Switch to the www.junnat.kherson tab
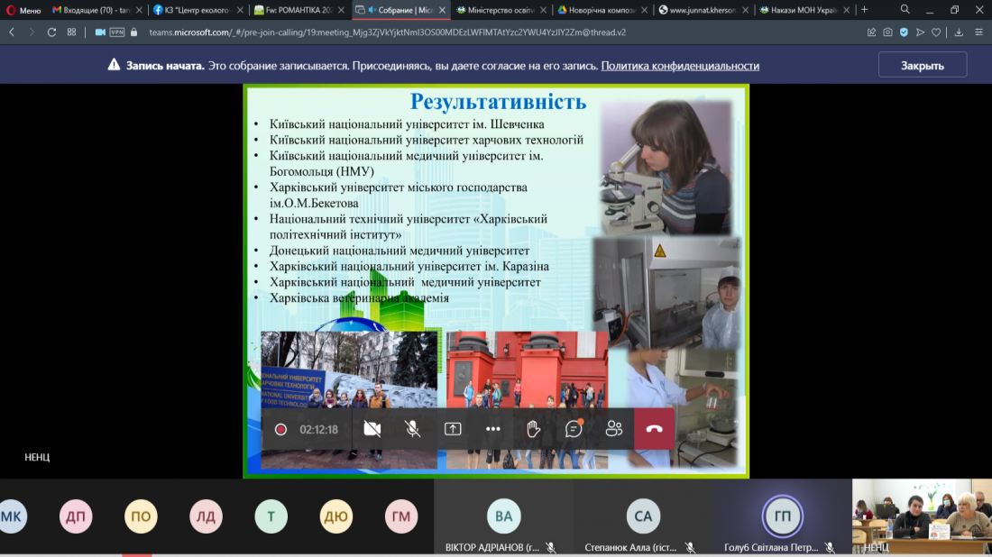This screenshot has height=557, width=992. pos(703,10)
